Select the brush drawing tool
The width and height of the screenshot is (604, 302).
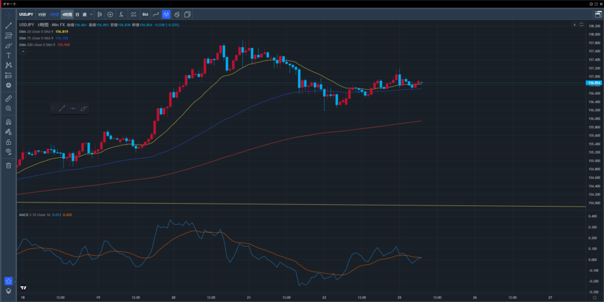[x=8, y=45]
